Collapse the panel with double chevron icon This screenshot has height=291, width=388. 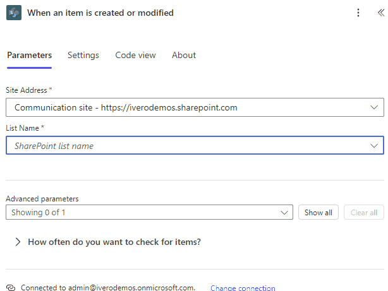point(381,13)
